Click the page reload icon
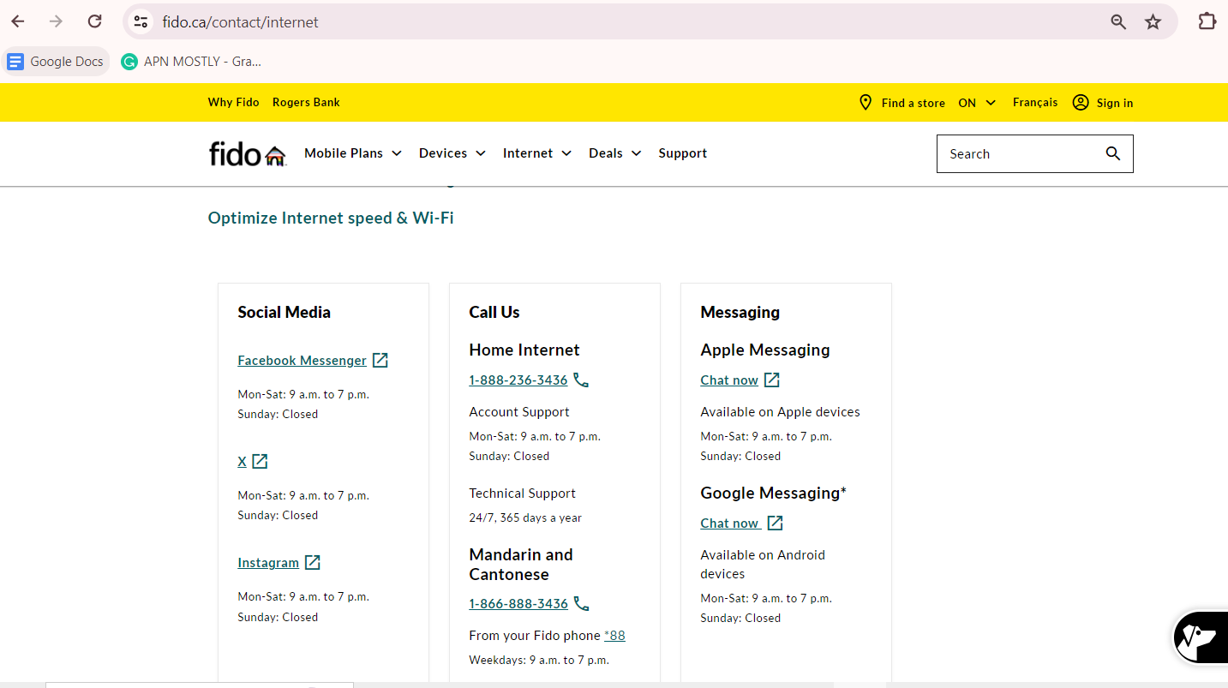 click(x=94, y=21)
